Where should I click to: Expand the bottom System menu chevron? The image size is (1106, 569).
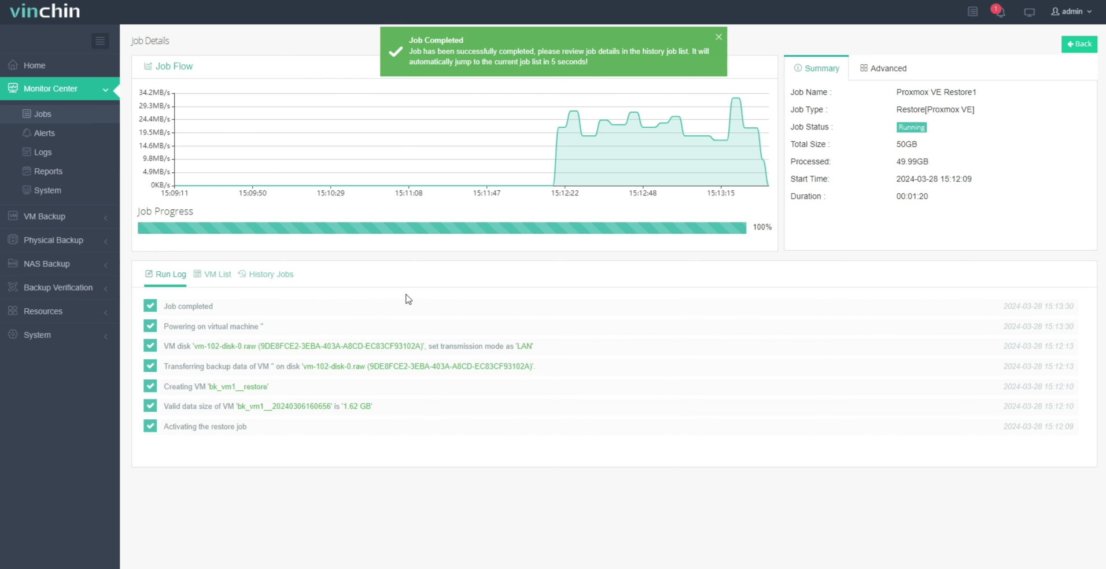coord(106,336)
